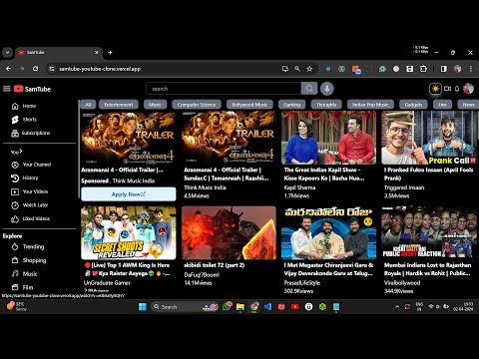Open the notifications bell
Viewport: 479px width, 359px height.
(457, 89)
